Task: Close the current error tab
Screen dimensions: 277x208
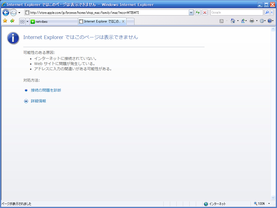Action: click(123, 21)
